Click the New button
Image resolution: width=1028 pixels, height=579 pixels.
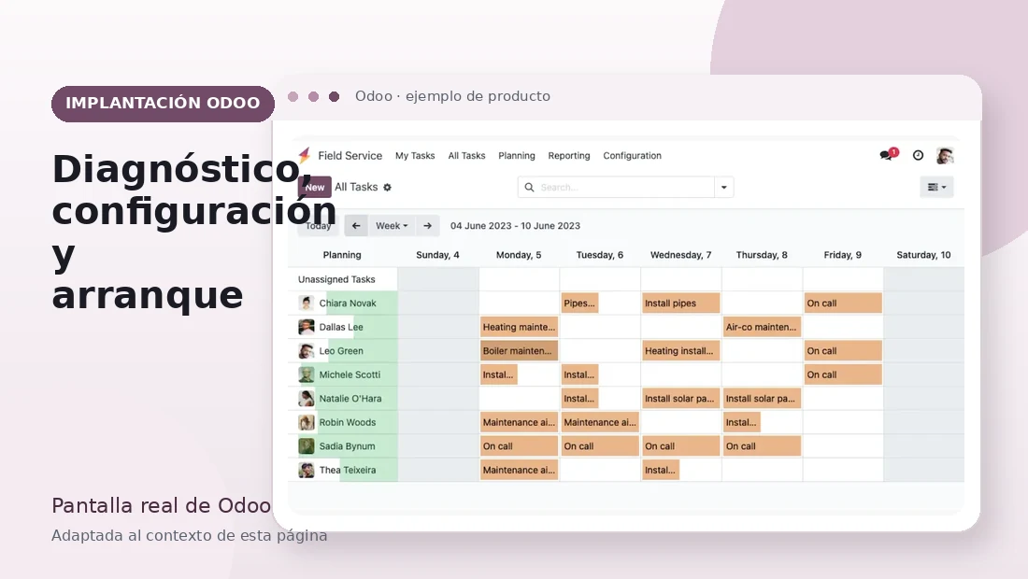coord(315,188)
